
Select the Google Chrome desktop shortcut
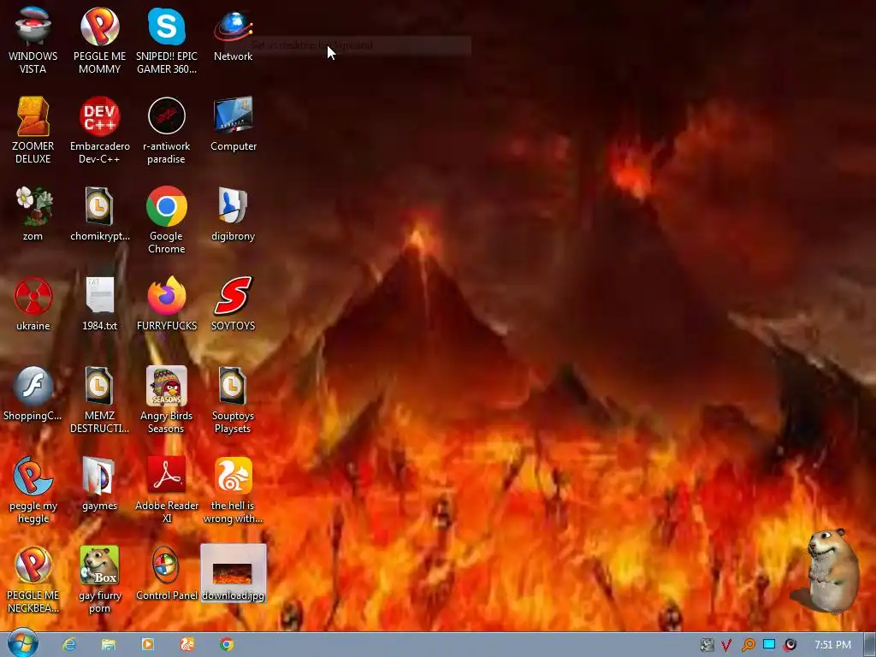coord(167,220)
